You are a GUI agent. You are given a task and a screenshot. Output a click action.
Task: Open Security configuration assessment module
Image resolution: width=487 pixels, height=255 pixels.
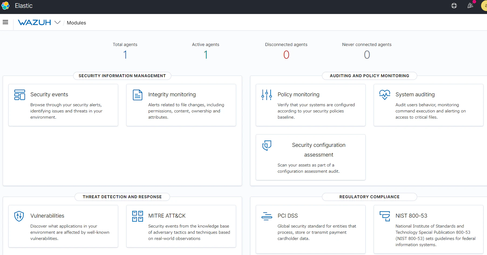point(311,157)
